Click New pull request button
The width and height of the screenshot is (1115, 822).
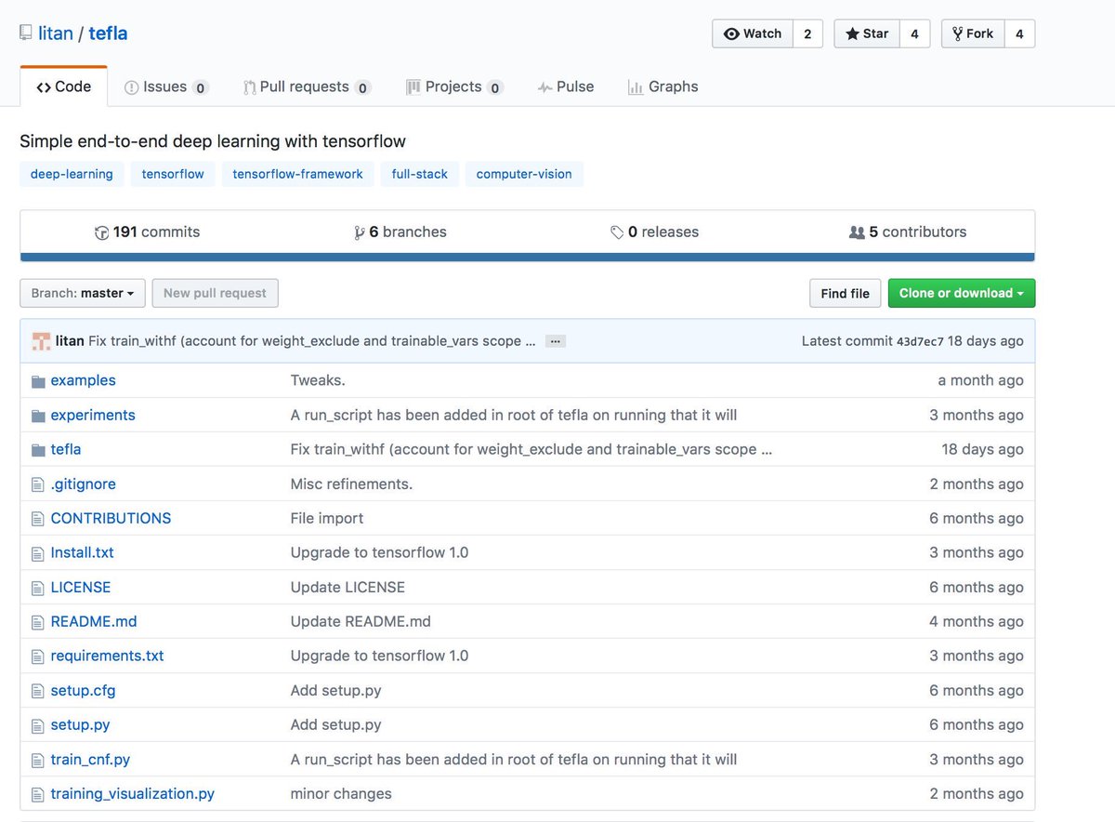[x=215, y=293]
